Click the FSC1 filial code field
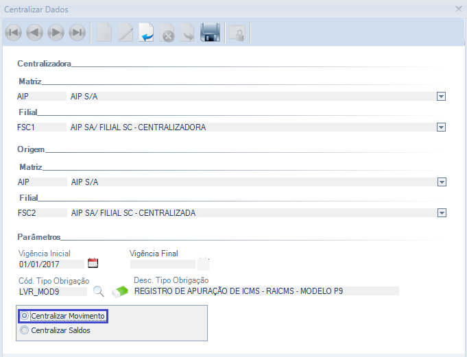 coord(42,127)
